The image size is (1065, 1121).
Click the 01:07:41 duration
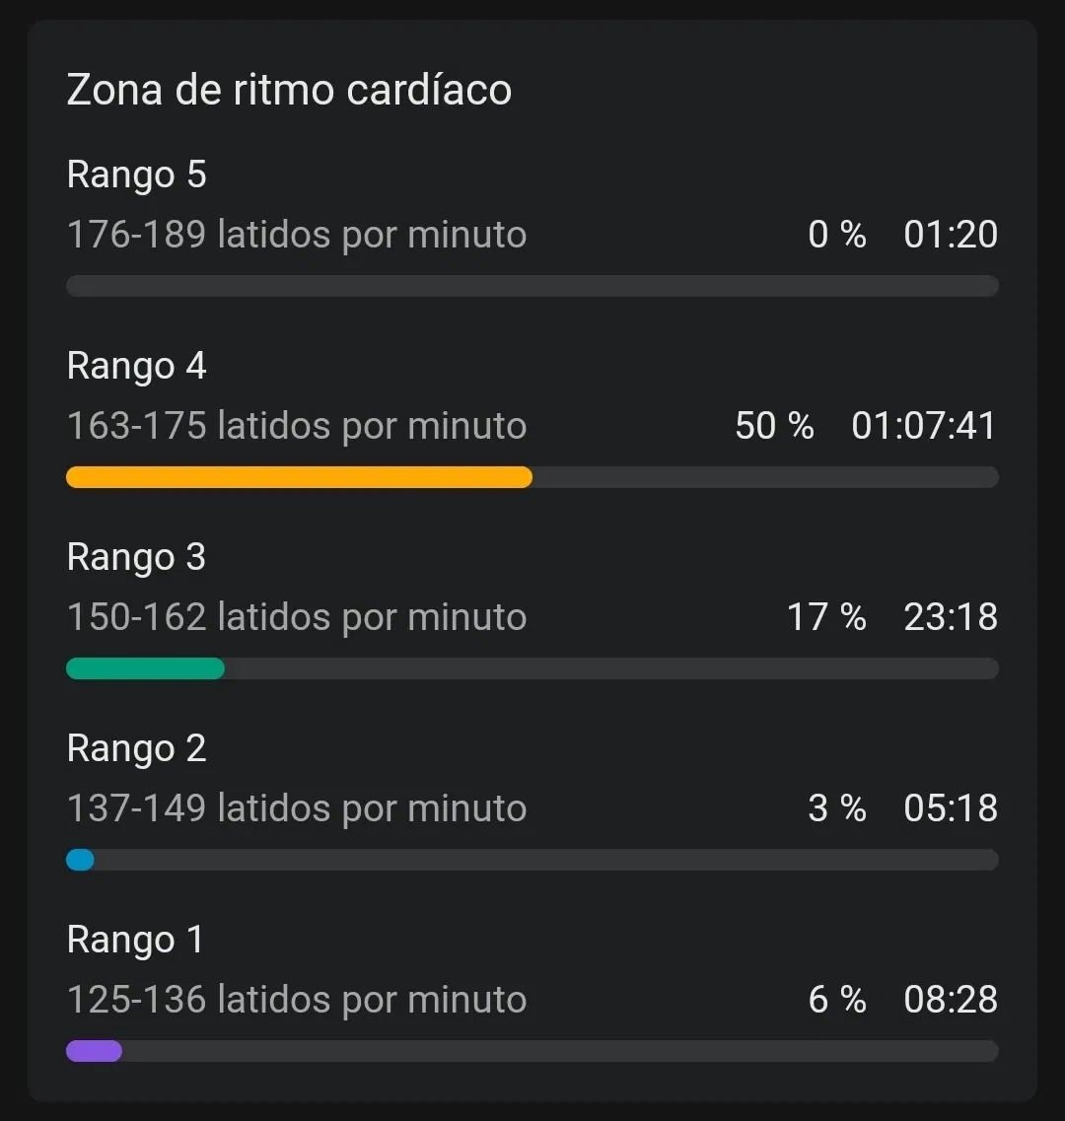924,426
